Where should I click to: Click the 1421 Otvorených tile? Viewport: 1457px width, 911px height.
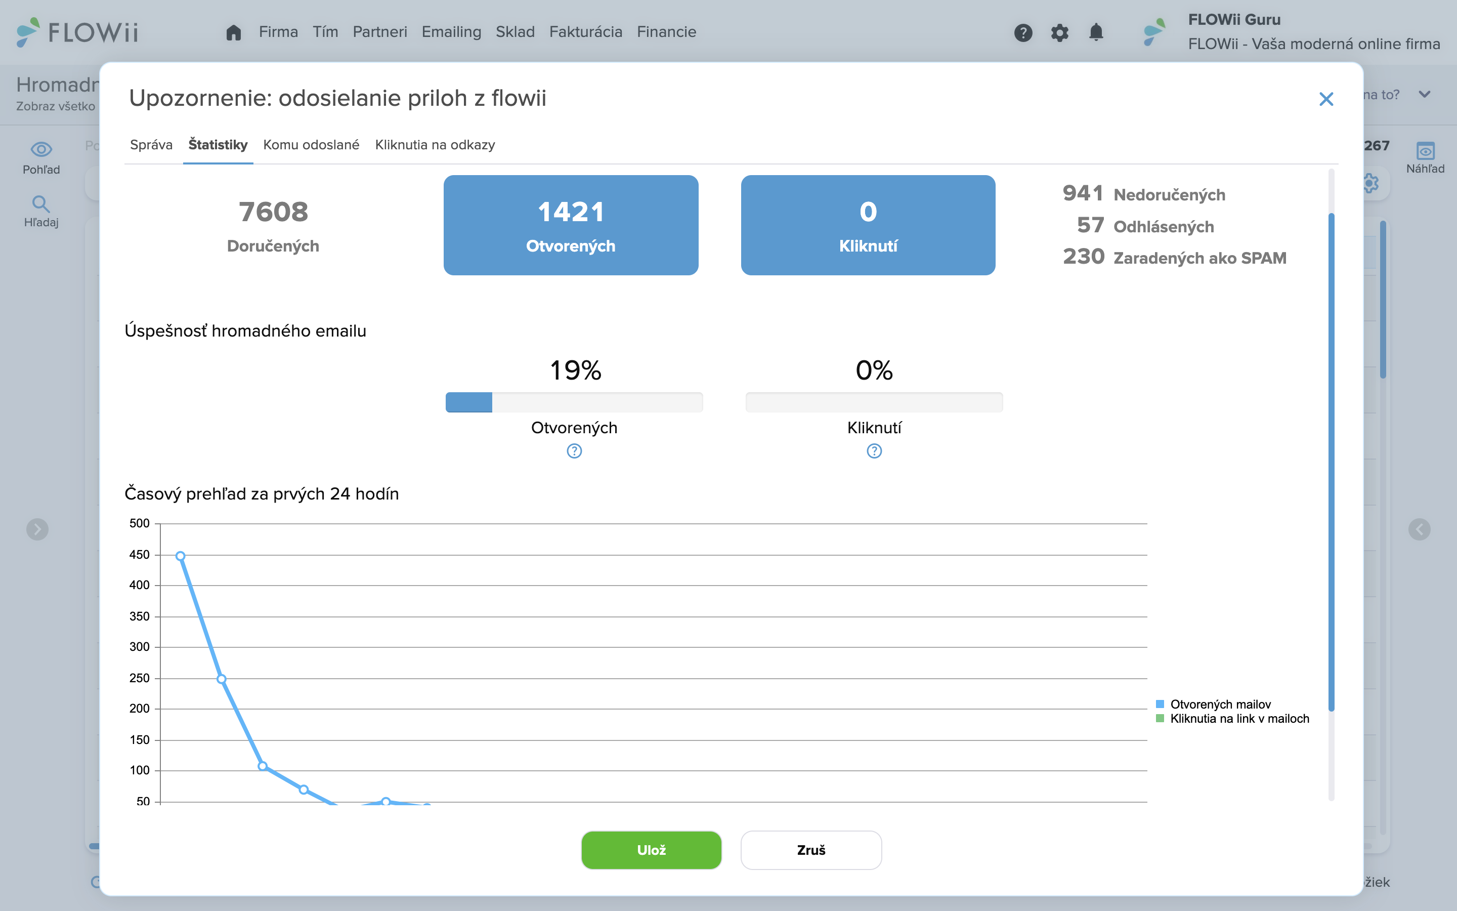(571, 225)
